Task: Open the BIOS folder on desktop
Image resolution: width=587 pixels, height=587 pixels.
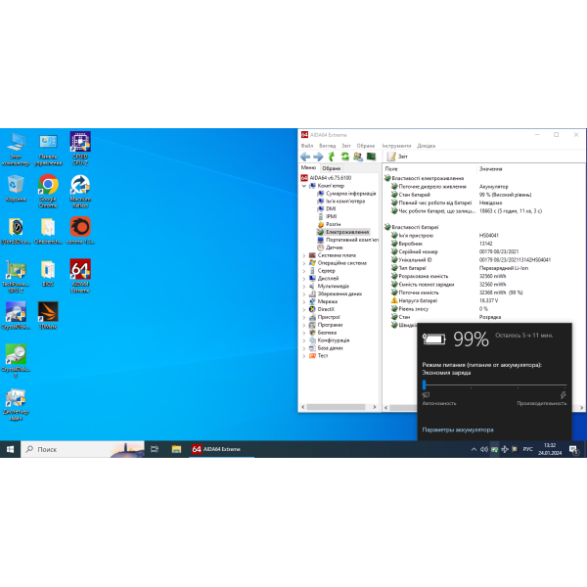Action: (48, 273)
